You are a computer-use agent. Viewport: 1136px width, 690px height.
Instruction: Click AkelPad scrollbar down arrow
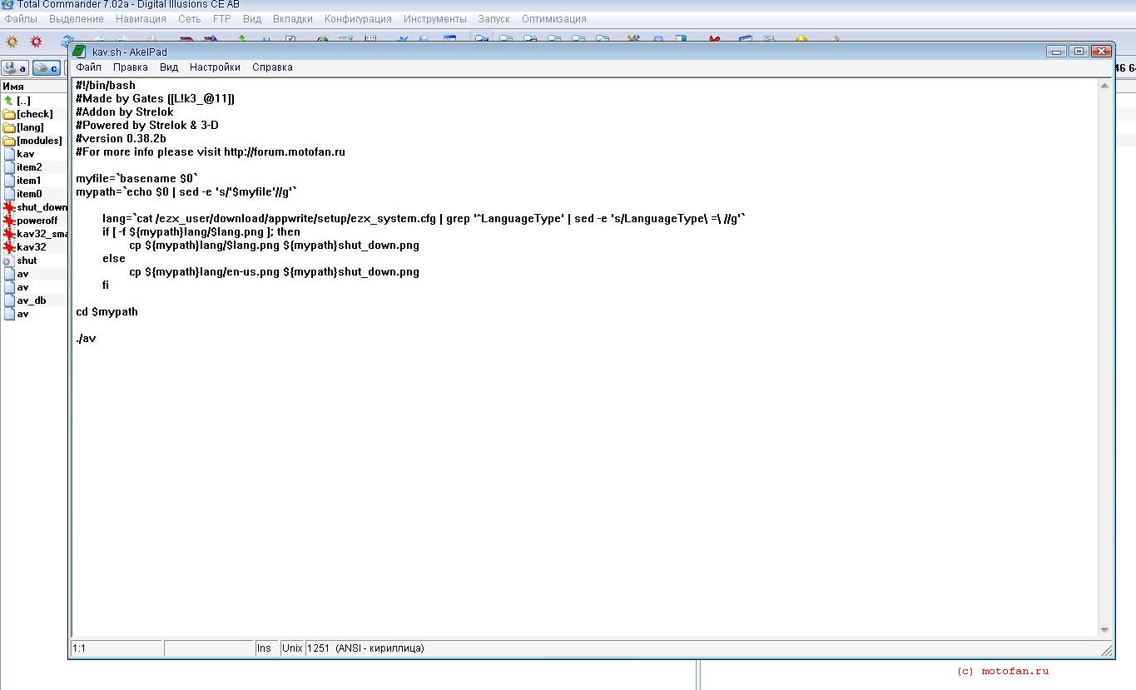(1105, 630)
